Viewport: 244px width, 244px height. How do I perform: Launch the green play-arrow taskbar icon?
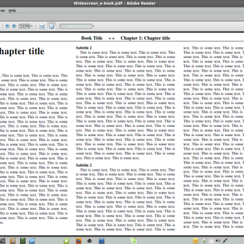[x=66, y=241]
